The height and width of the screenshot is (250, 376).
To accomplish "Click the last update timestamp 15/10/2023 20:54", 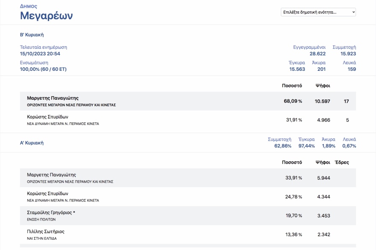I will [x=40, y=54].
